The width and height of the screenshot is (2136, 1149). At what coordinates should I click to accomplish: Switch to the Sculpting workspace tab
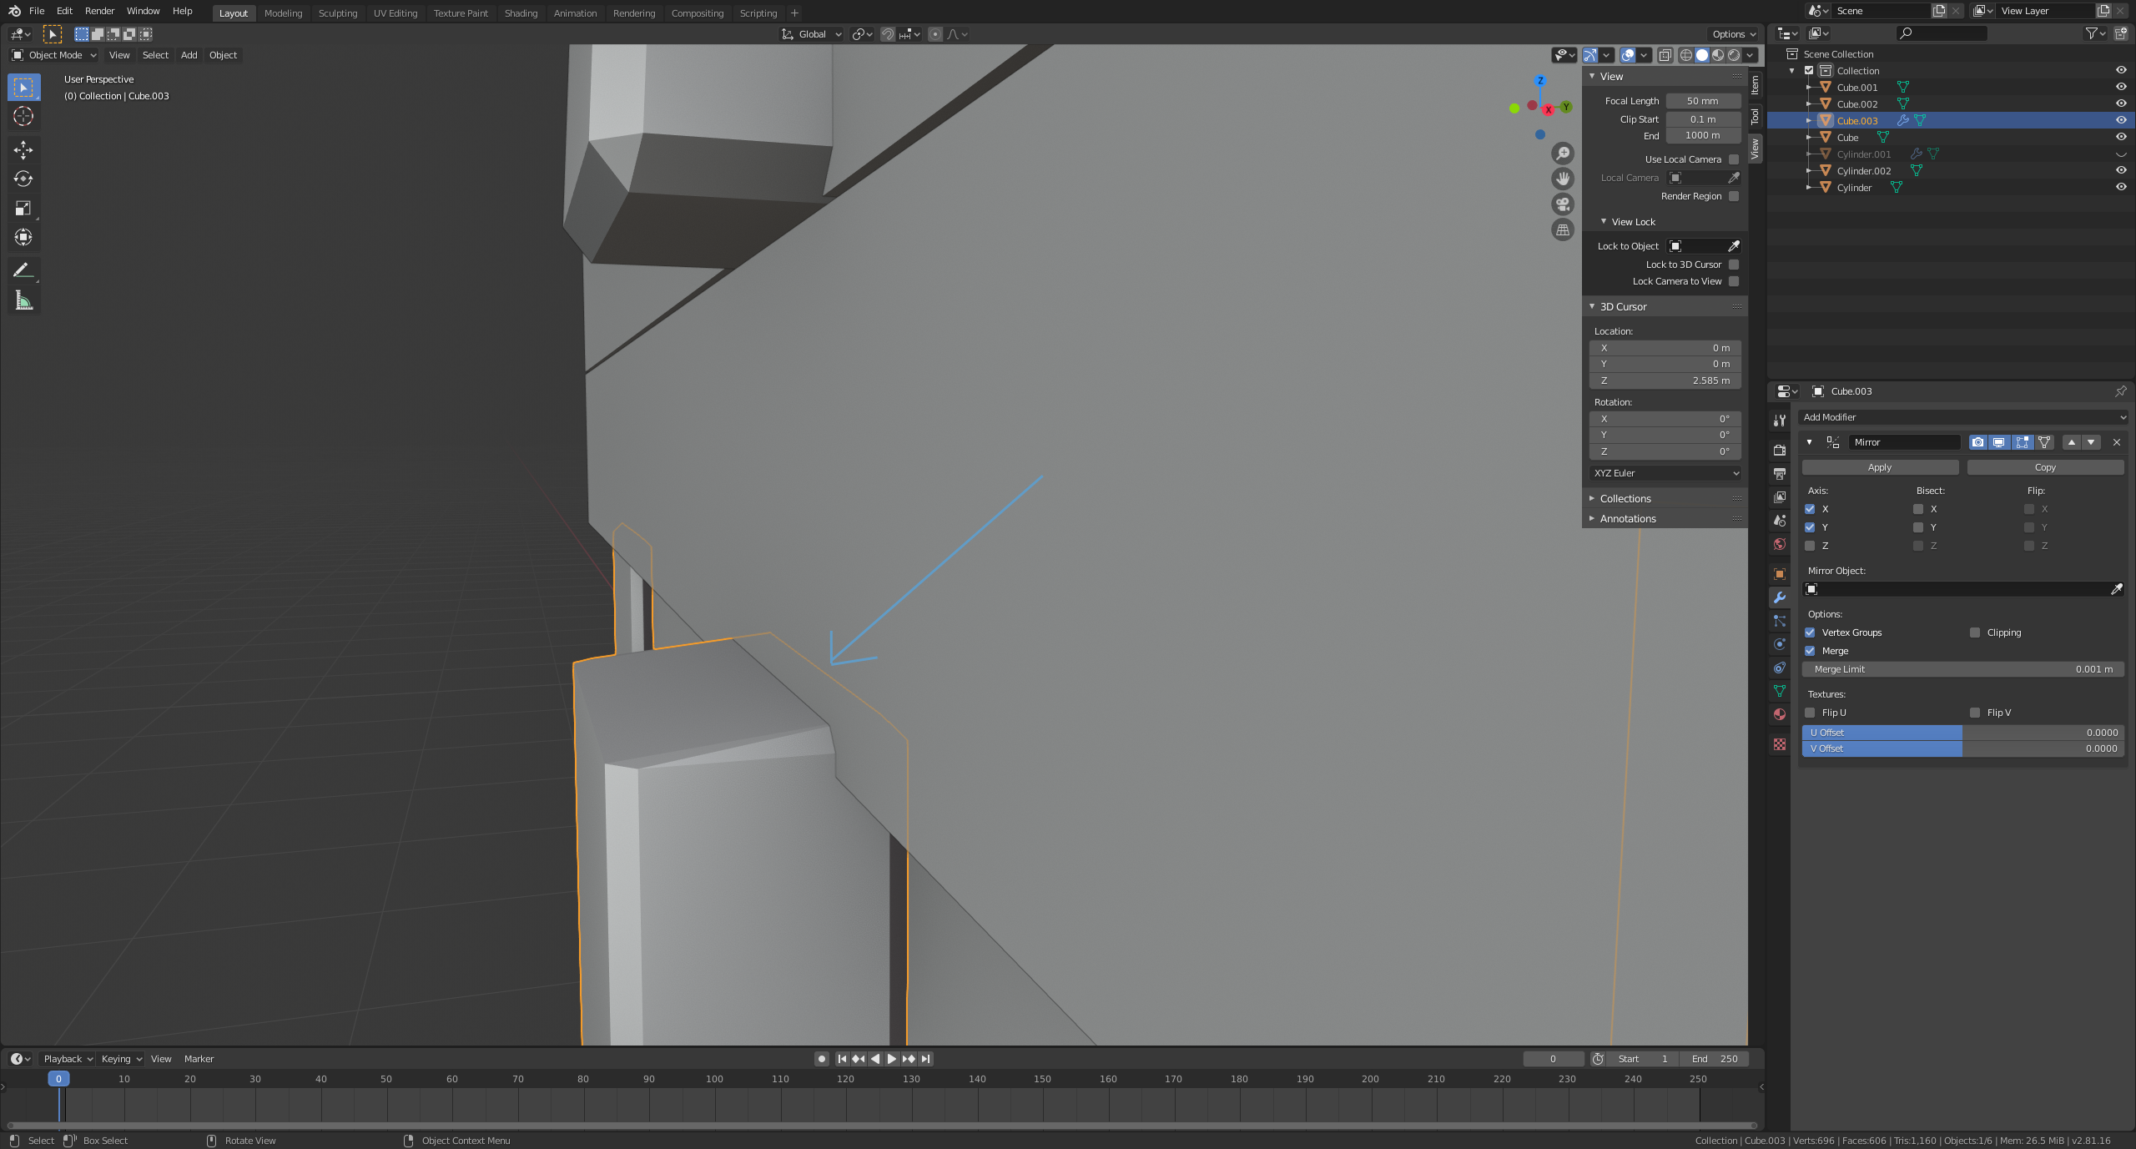coord(337,13)
